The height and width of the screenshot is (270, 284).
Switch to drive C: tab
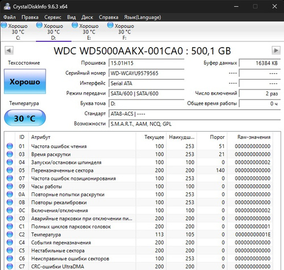click(x=18, y=31)
